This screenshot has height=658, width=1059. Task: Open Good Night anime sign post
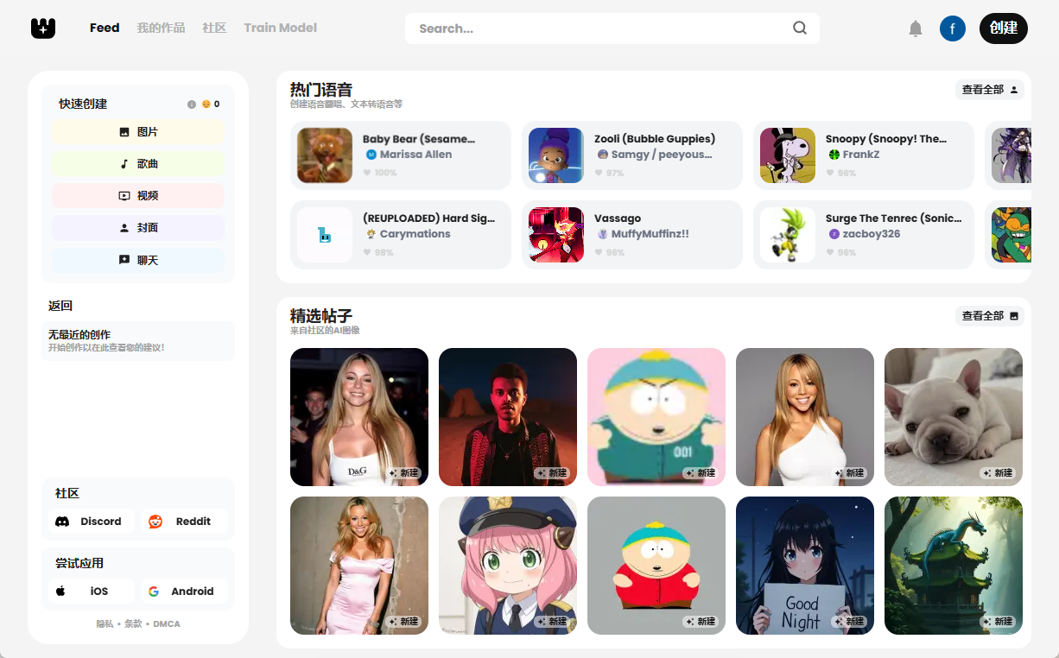[805, 566]
